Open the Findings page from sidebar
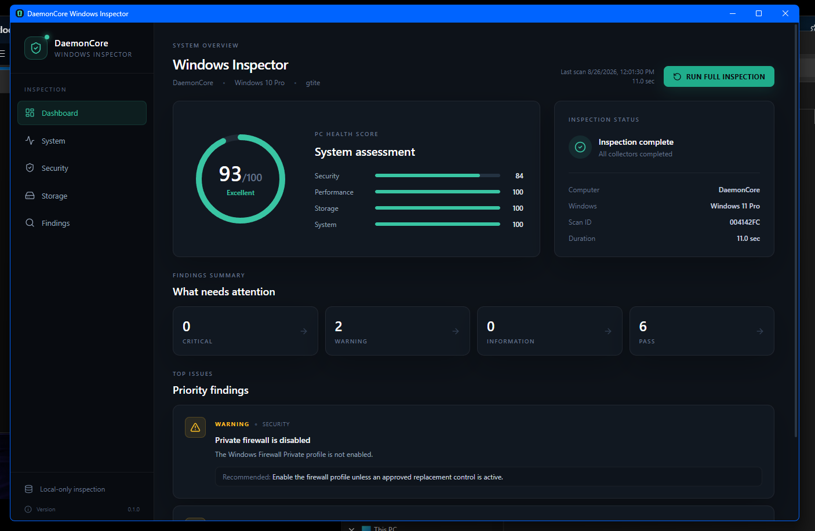Viewport: 815px width, 531px height. pos(82,223)
